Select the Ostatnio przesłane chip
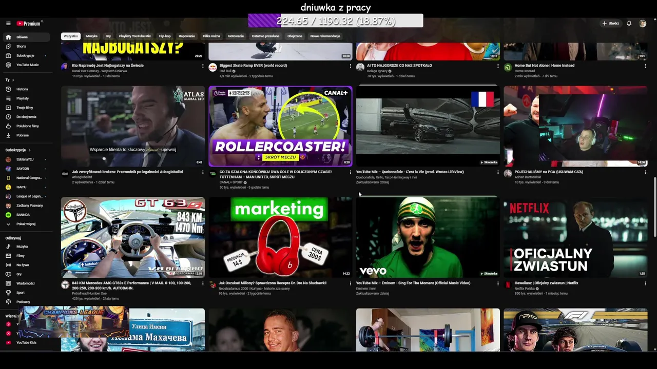657x369 pixels. point(265,36)
